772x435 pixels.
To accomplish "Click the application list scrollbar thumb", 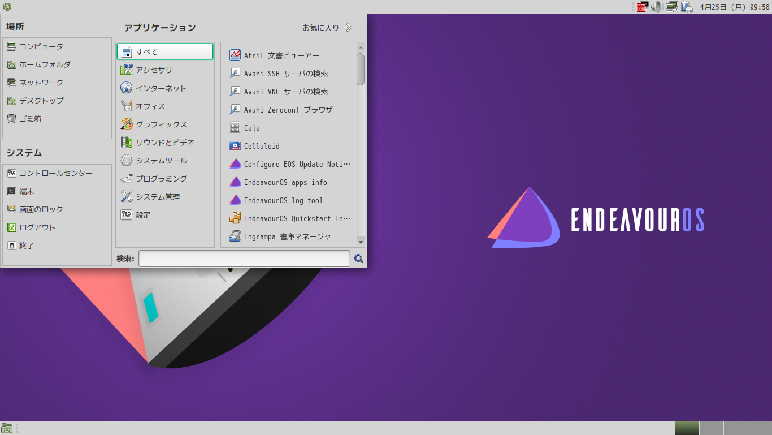I will 361,69.
